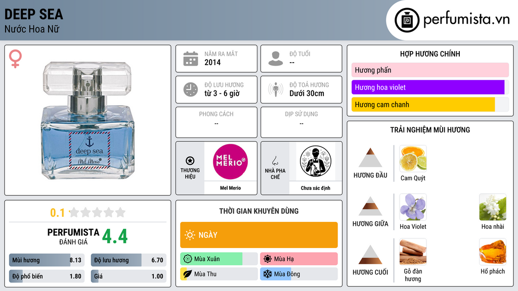
Task: Click the THỜI GIAN KHUYÊN DÙNG heading
Action: click(x=259, y=211)
